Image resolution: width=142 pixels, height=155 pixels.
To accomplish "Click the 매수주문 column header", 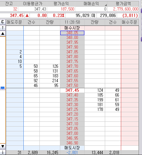I will tap(129, 22).
